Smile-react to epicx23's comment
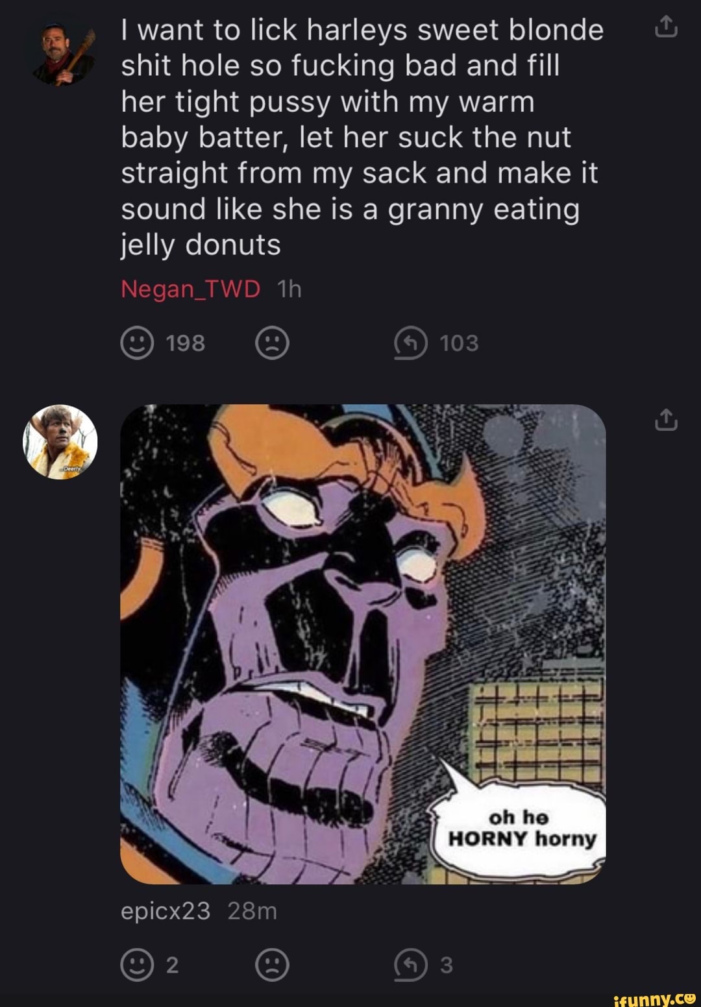This screenshot has width=701, height=1007. pos(137,965)
